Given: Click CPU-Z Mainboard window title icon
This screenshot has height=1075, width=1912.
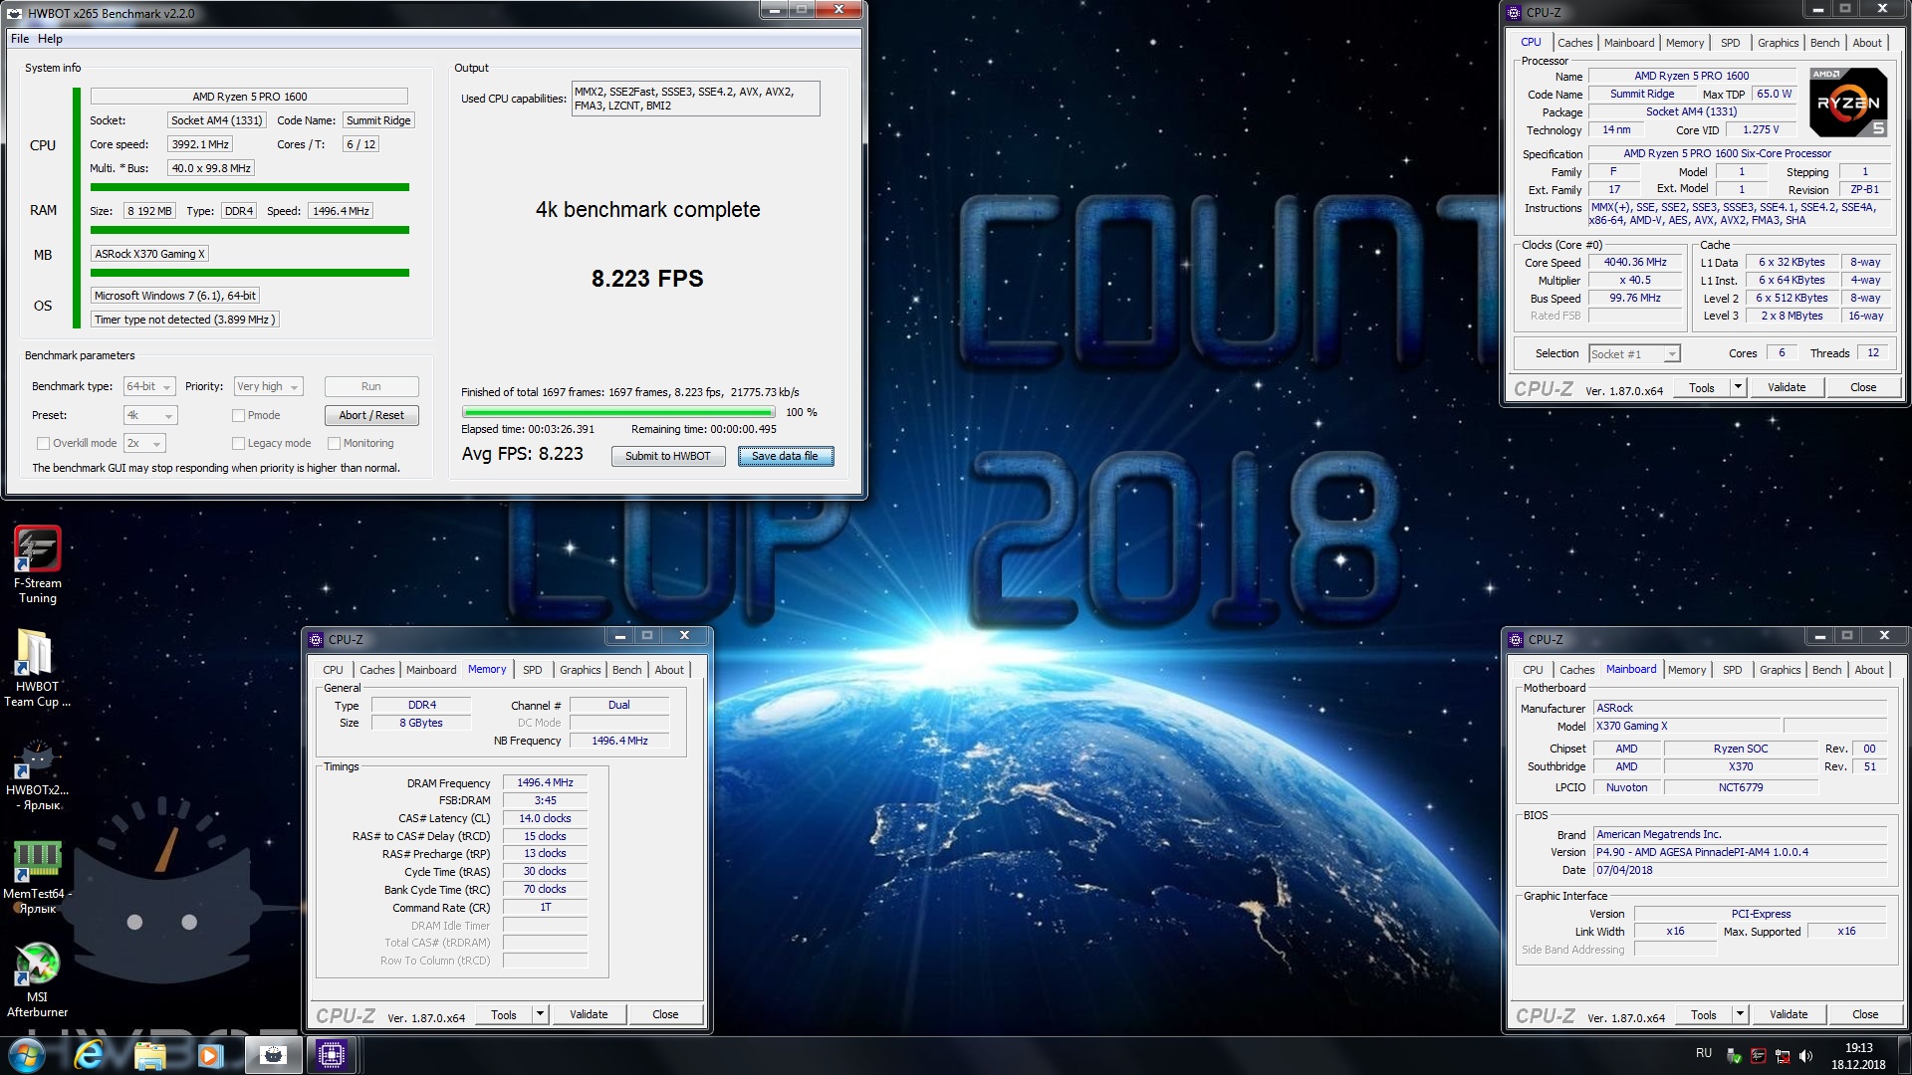Looking at the screenshot, I should [x=1517, y=639].
